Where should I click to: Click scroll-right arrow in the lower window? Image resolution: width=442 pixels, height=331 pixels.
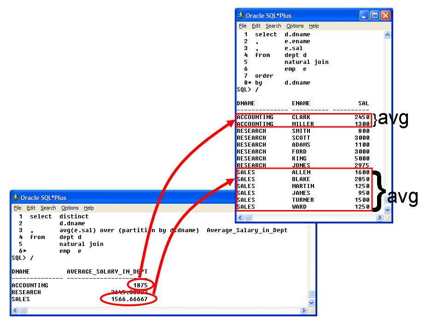(303, 311)
